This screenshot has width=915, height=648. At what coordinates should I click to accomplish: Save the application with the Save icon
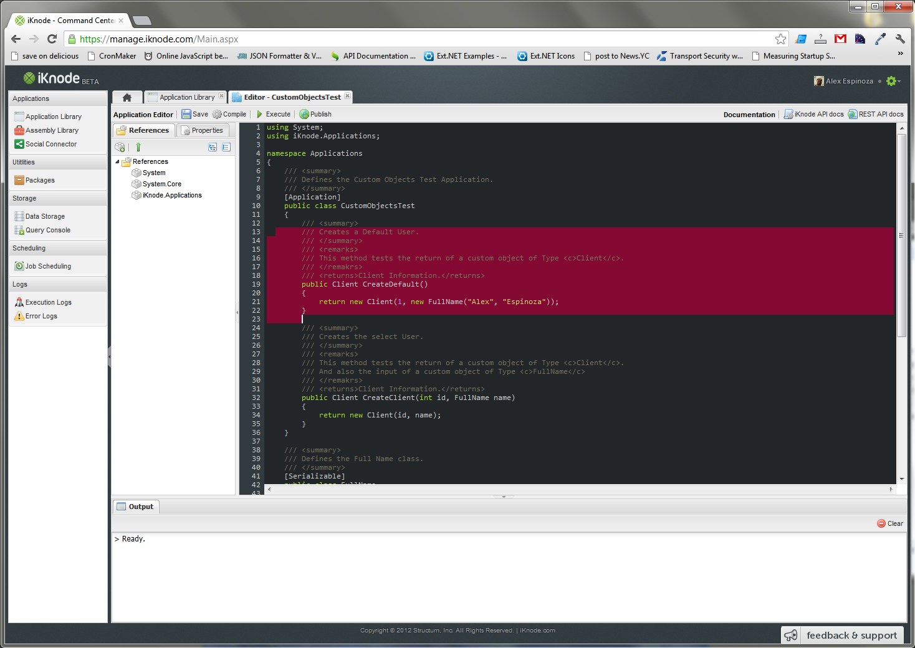194,114
